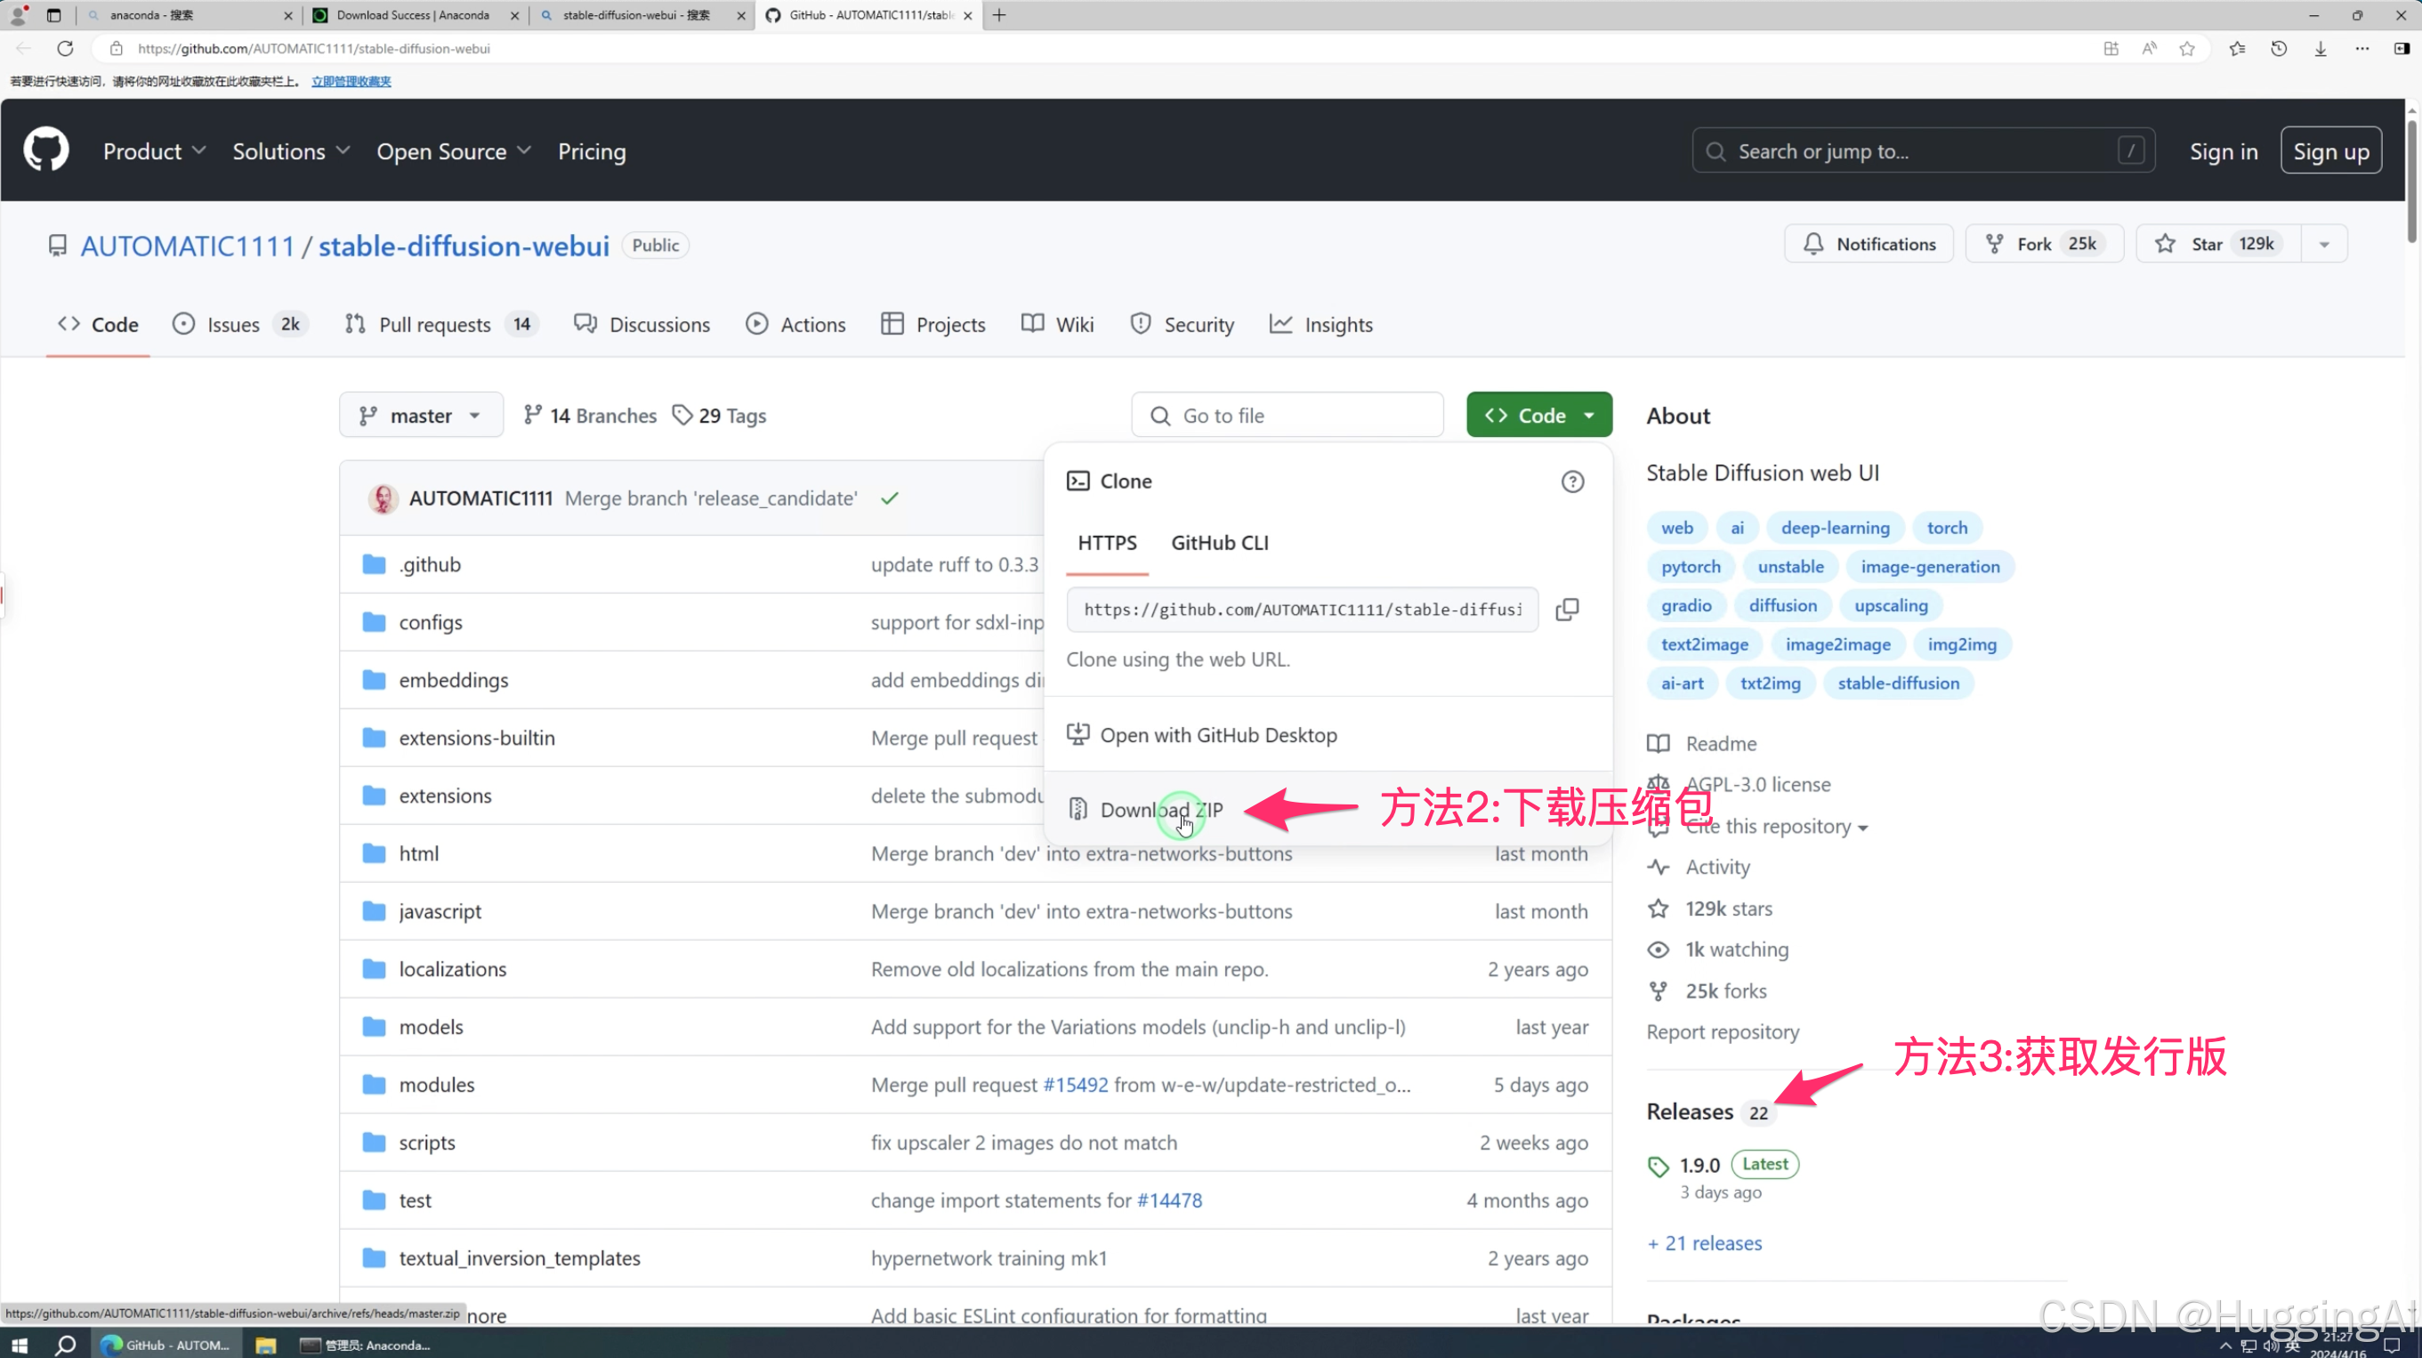This screenshot has width=2422, height=1358.
Task: Open the Windows taskbar search icon
Action: coord(65,1345)
